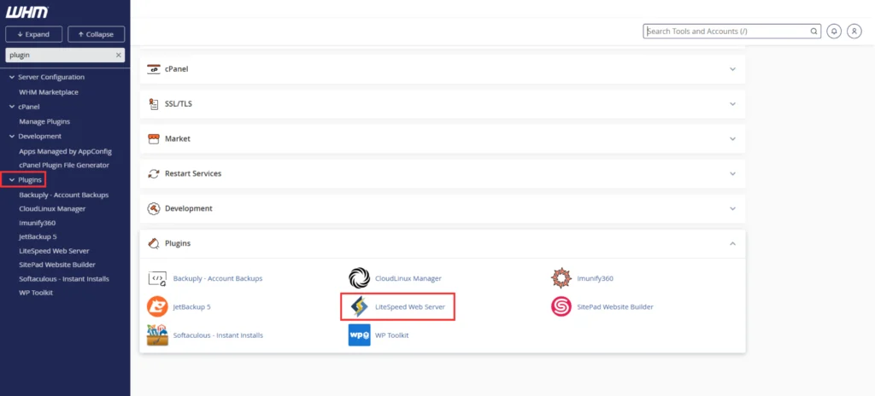The width and height of the screenshot is (875, 396).
Task: Click the WHM logo
Action: pyautogui.click(x=26, y=12)
